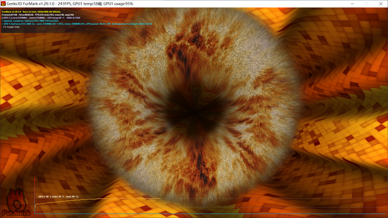Click the cyan 'GPU 1 (GeForce RTX 2080 Ti)' status line
This screenshot has width=388, height=218.
[x=77, y=24]
